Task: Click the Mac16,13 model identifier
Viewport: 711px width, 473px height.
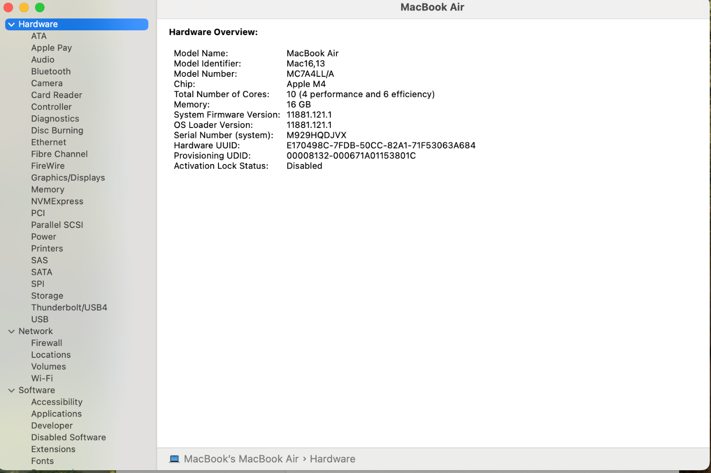Action: tap(306, 64)
